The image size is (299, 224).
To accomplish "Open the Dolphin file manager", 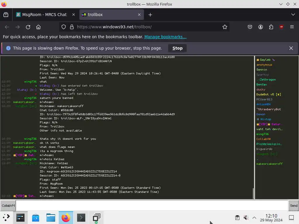I will point(51,218).
